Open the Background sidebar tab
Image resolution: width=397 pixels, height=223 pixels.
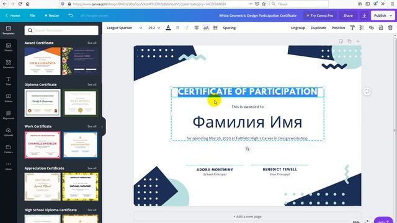[8, 115]
